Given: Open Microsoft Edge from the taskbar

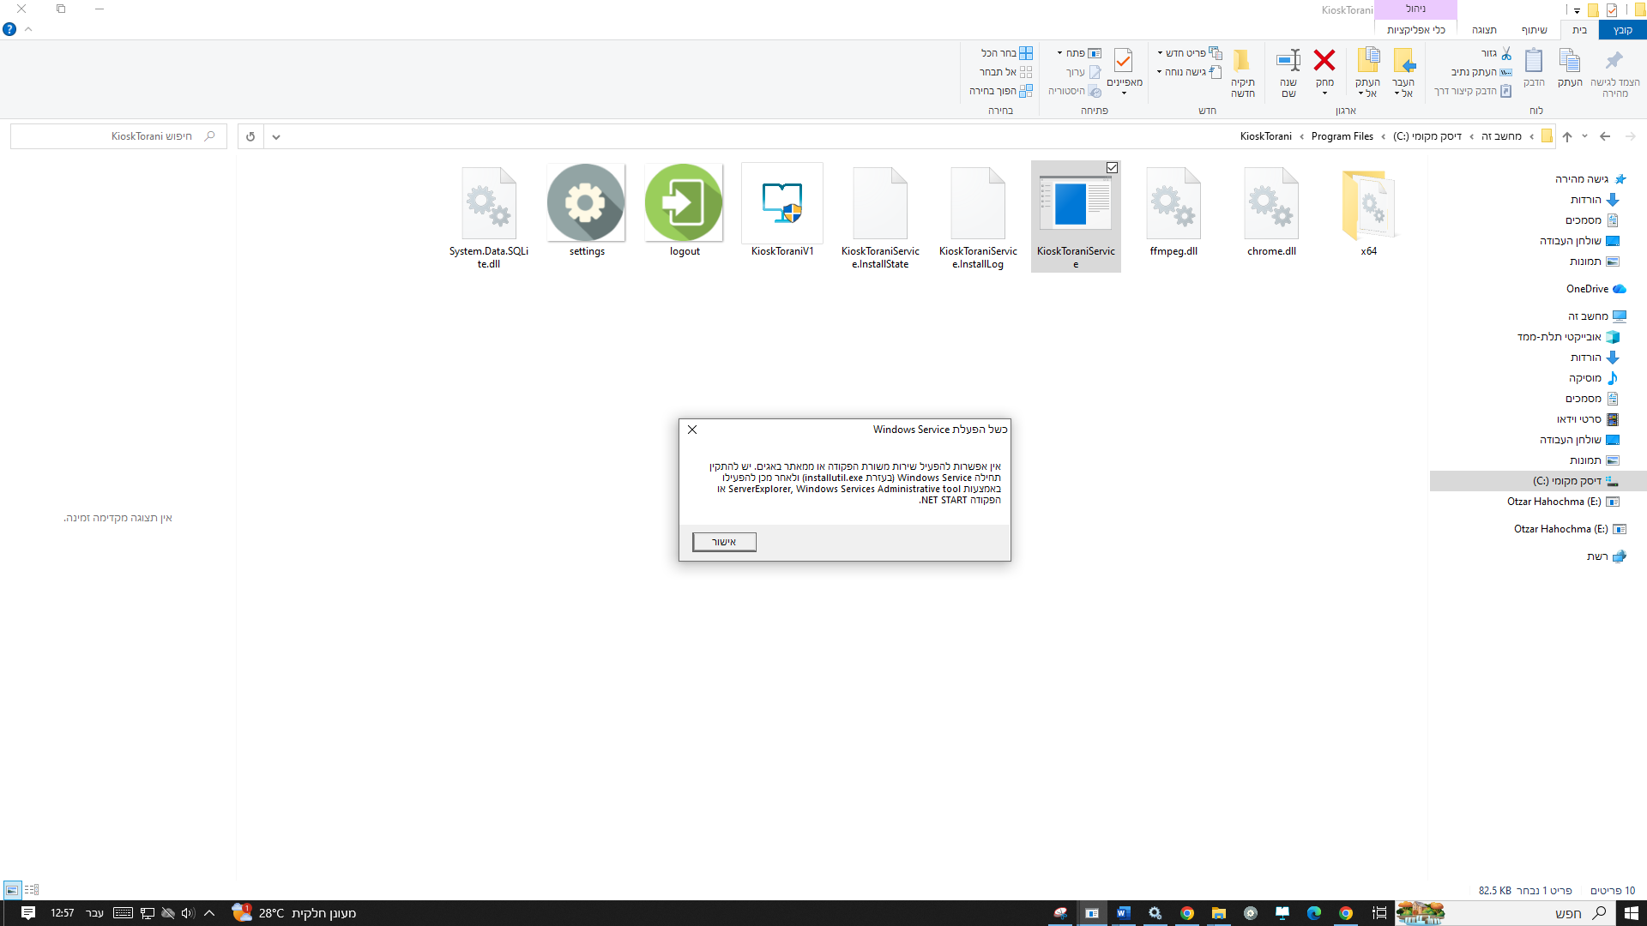Looking at the screenshot, I should point(1314,913).
